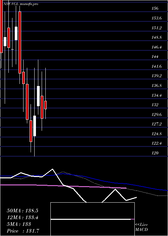This screenshot has width=168, height=236.
Task: Click the 156 price axis label
Action: click(x=155, y=8)
